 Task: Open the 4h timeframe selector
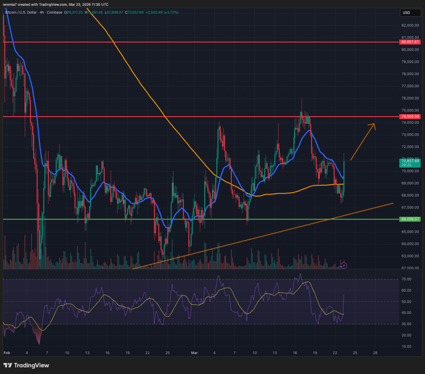pos(42,12)
